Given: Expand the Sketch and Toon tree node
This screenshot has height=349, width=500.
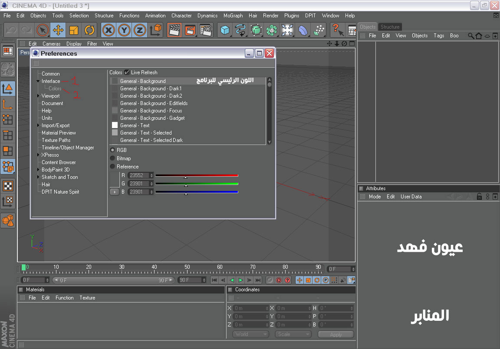Looking at the screenshot, I should click(38, 177).
